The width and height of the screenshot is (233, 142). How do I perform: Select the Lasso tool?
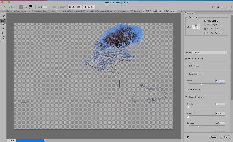tap(3, 33)
